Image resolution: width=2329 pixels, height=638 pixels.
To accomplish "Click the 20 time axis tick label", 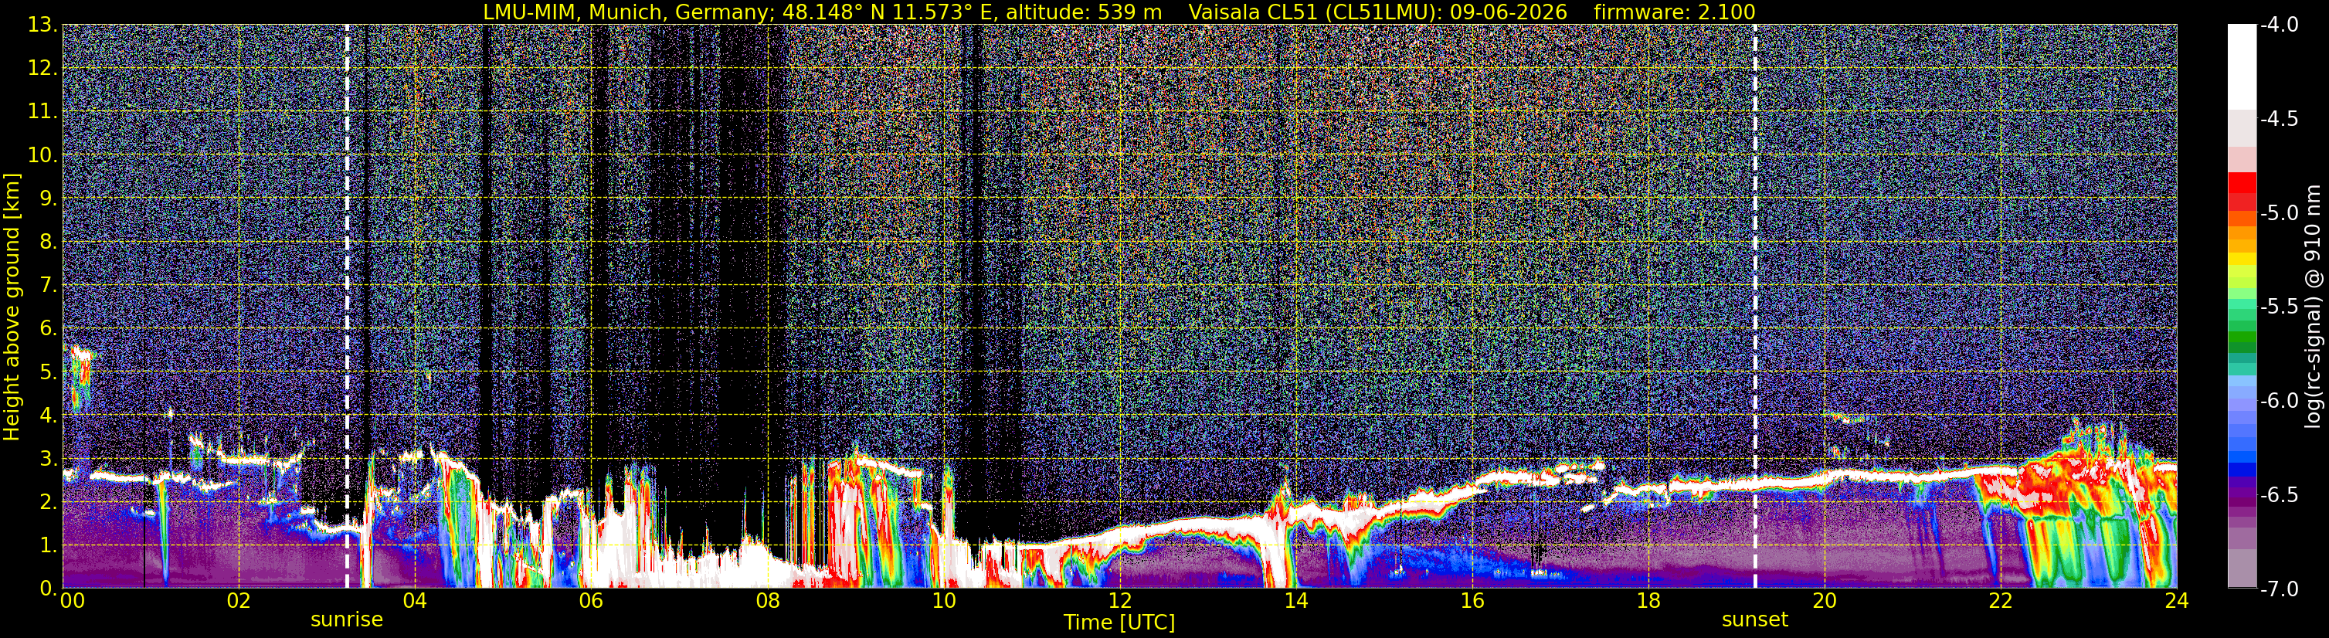I will point(1825,600).
